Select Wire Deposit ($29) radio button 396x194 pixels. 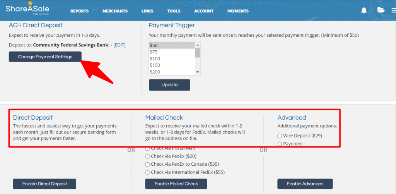[x=280, y=136]
